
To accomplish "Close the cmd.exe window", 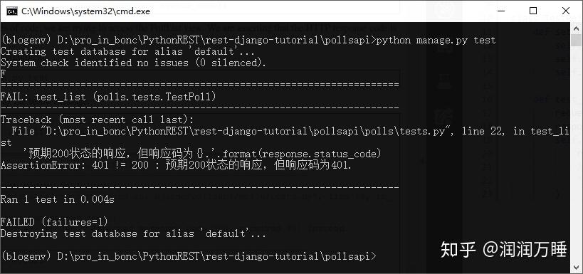I will coord(565,11).
